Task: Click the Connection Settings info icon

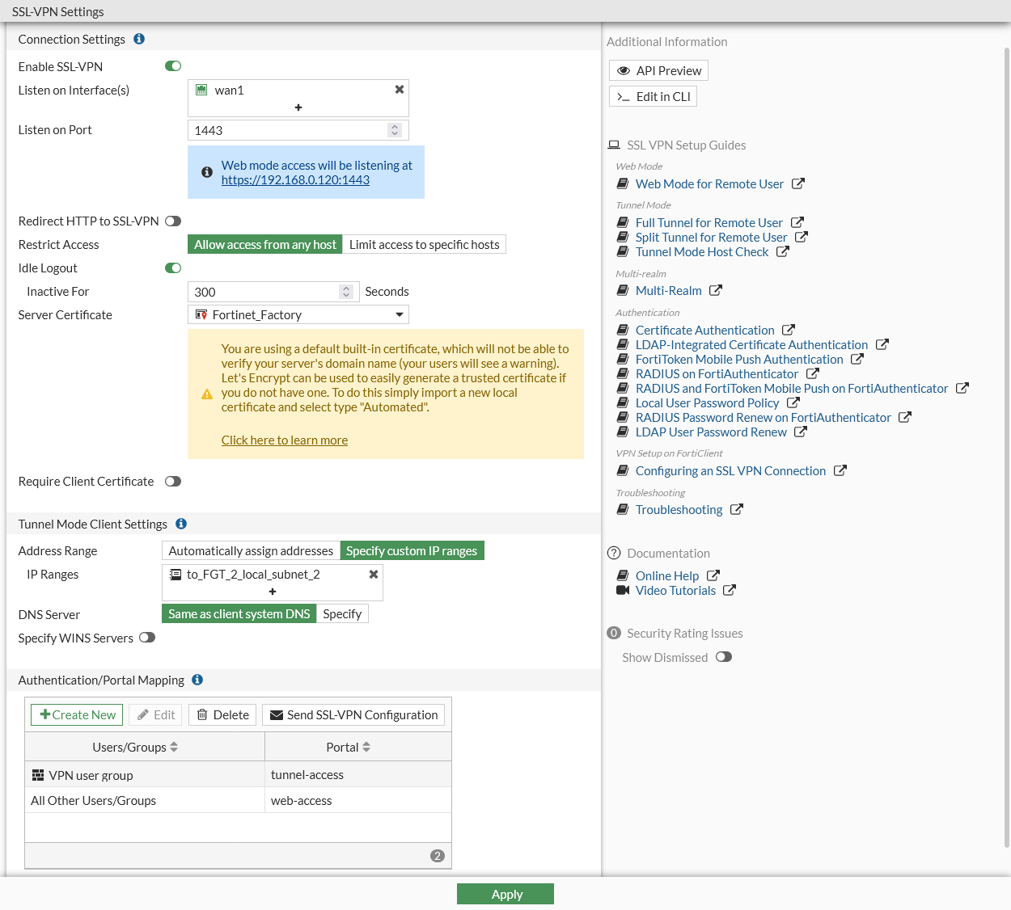Action: tap(139, 39)
